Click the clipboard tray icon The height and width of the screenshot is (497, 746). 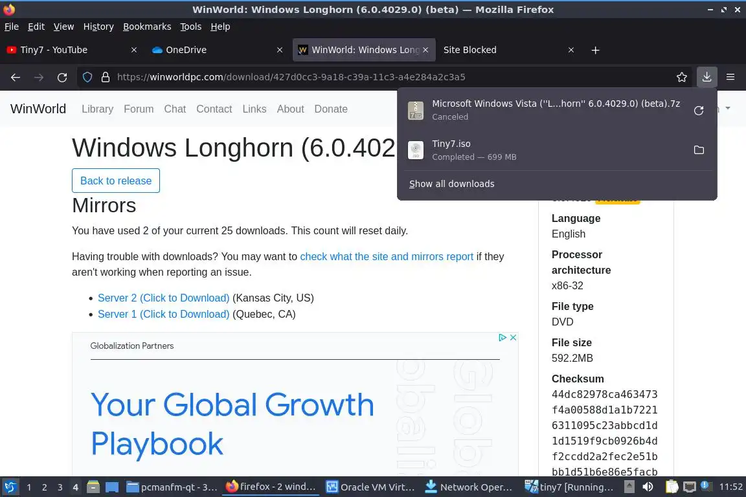pos(672,487)
